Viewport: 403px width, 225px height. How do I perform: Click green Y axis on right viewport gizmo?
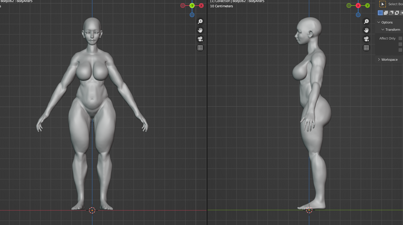[368, 6]
